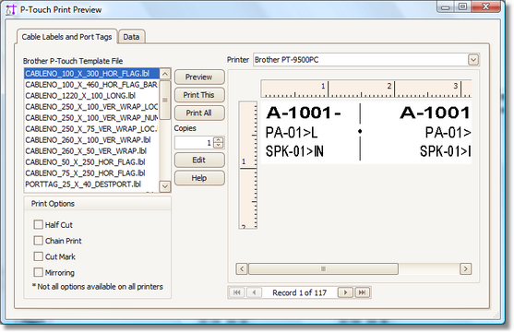Open the Printer dropdown list
The width and height of the screenshot is (514, 333).
coord(473,60)
